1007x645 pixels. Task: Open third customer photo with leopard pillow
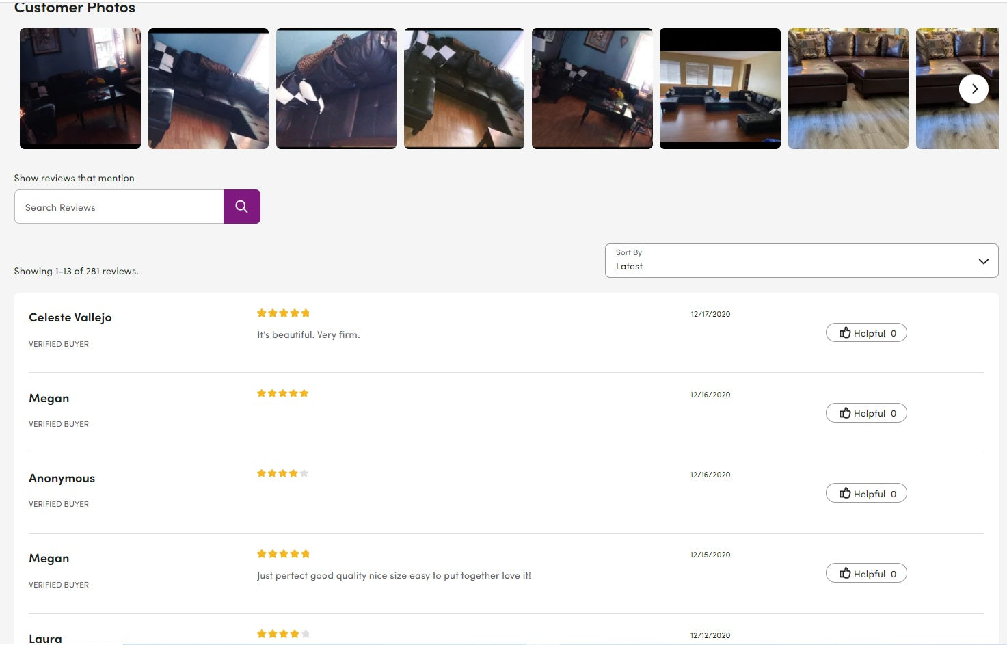336,88
